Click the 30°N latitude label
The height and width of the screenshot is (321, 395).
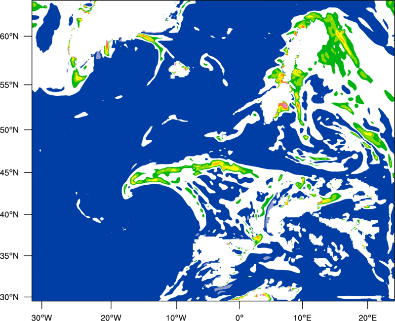click(9, 297)
